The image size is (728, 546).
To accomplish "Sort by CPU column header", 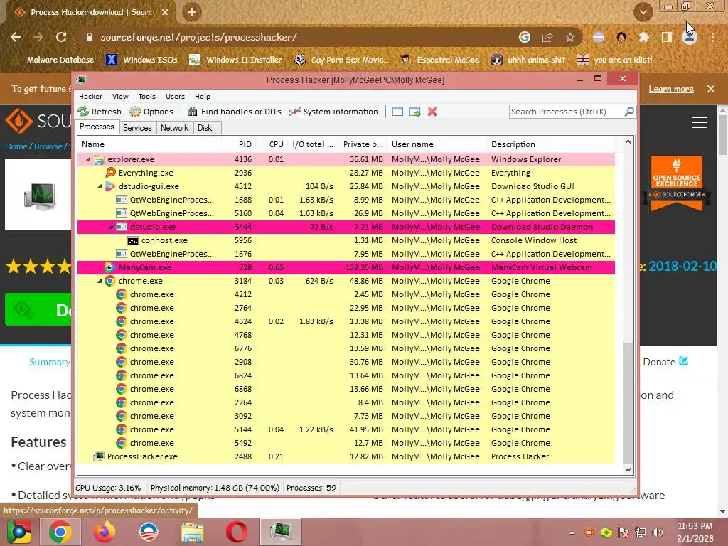I will (272, 144).
